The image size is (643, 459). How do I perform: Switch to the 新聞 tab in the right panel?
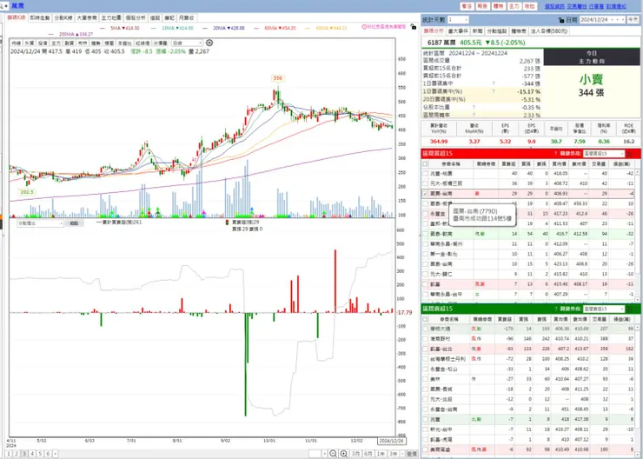477,30
